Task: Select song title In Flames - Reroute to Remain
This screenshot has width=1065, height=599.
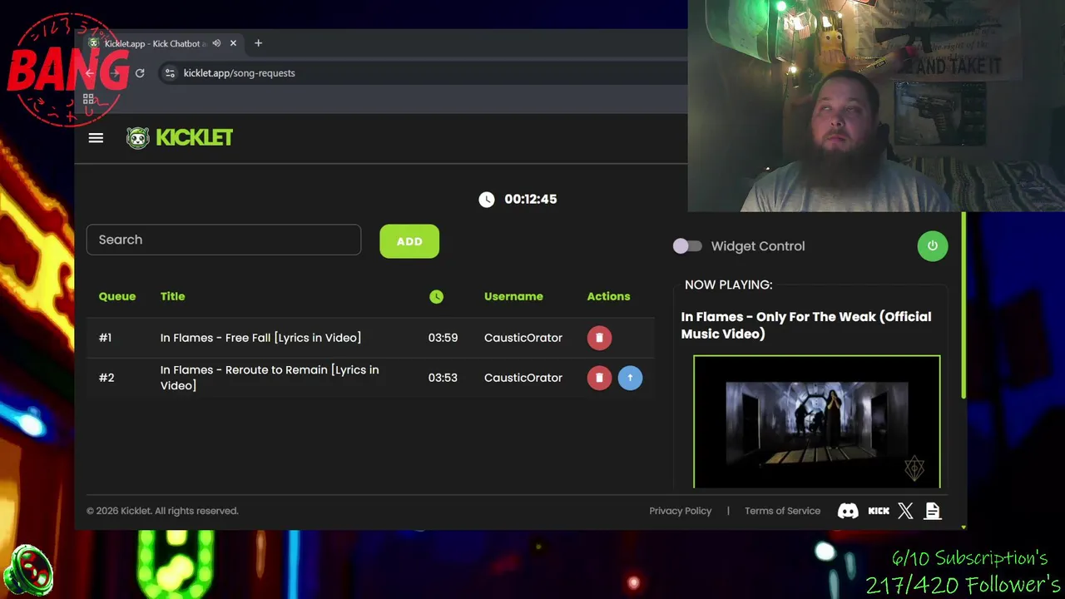Action: click(x=270, y=378)
